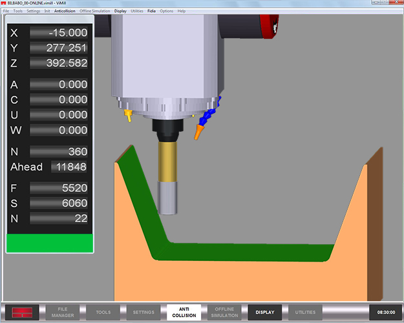Open the Anticollision menu
The height and width of the screenshot is (323, 404).
65,11
